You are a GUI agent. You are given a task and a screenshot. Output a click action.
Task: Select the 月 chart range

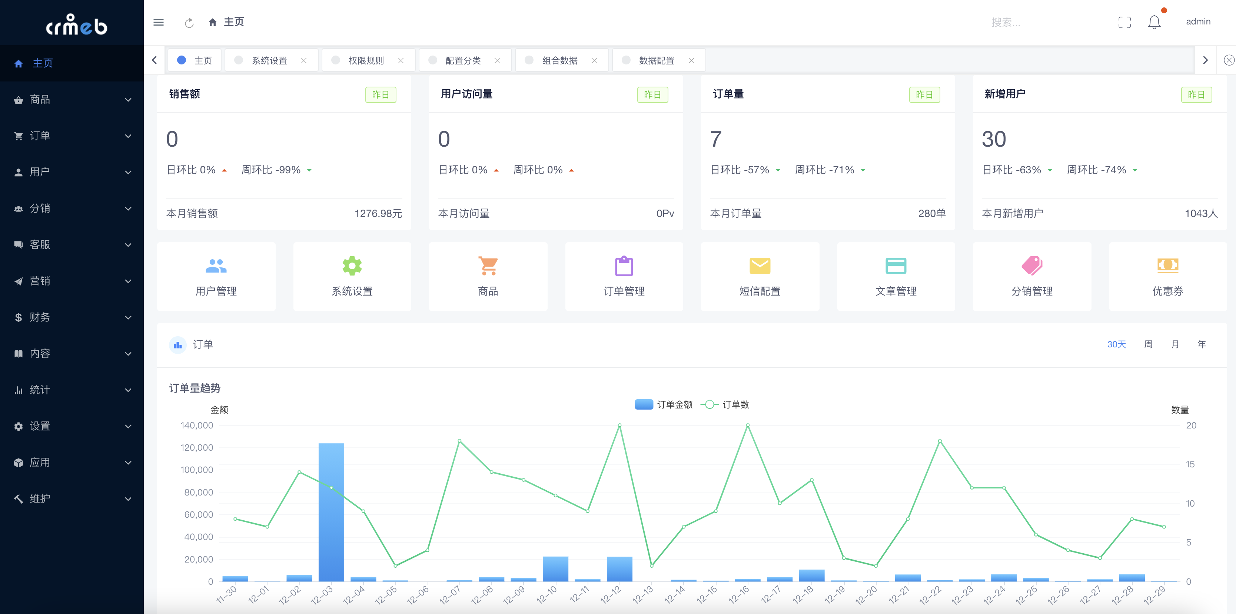click(x=1175, y=344)
